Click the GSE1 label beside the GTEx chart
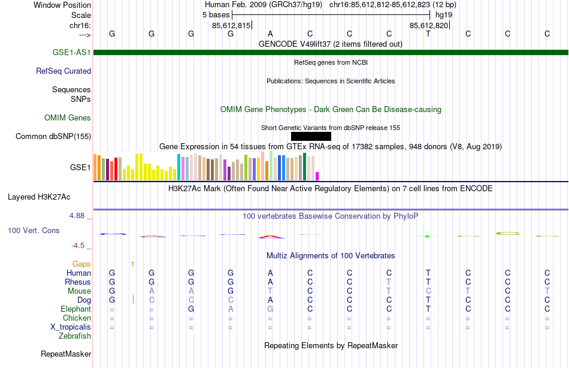The width and height of the screenshot is (569, 368). click(80, 167)
